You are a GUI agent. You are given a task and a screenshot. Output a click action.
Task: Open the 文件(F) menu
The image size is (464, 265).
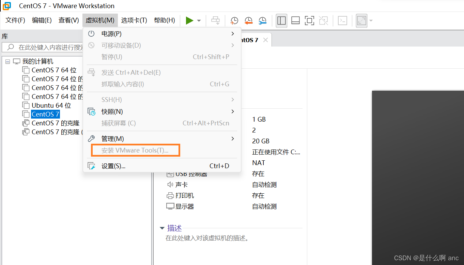coord(15,20)
